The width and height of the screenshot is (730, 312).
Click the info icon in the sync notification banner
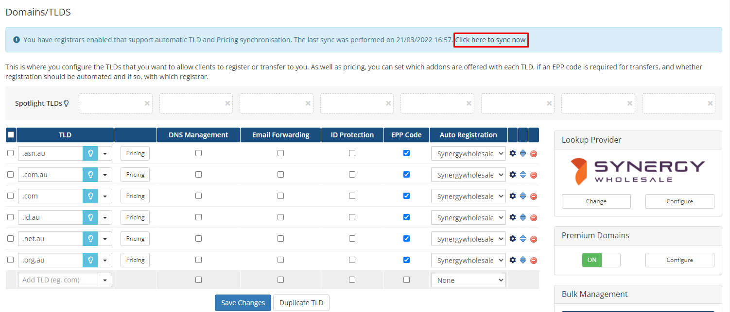pyautogui.click(x=16, y=39)
